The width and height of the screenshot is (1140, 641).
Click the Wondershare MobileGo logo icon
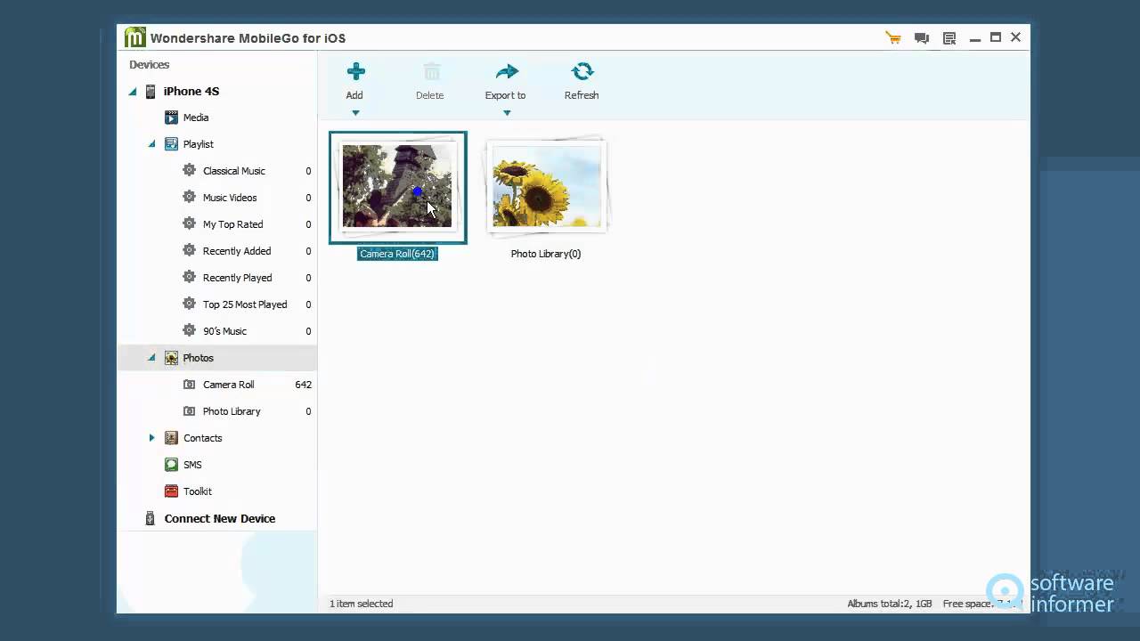pyautogui.click(x=134, y=37)
